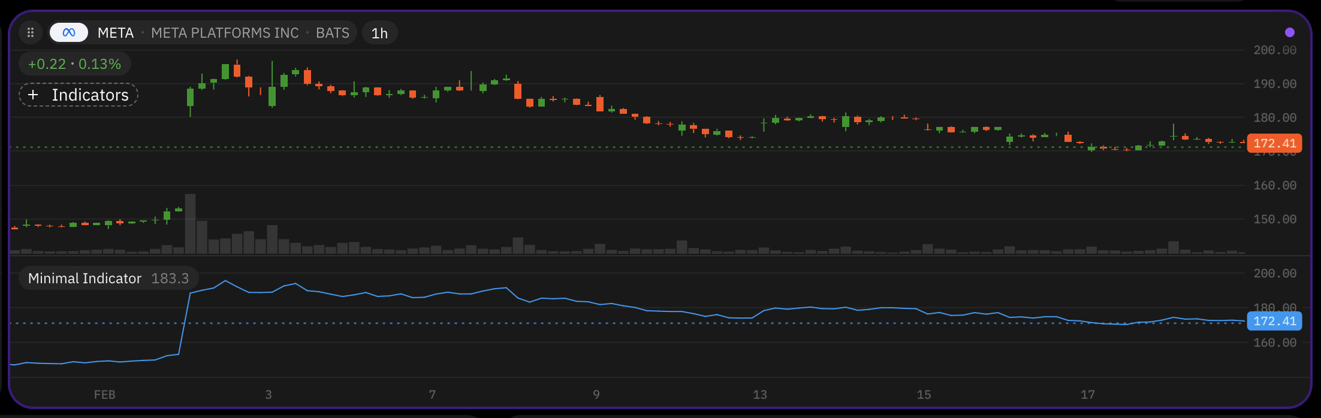Viewport: 1321px width, 418px height.
Task: Click date 13 on the time axis
Action: tap(760, 395)
